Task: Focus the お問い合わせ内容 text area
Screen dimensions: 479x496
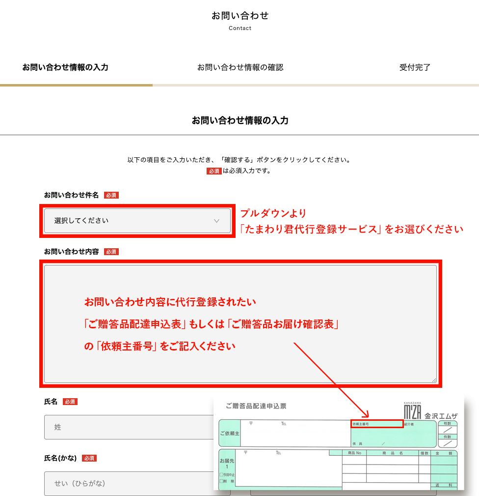Action: 240,324
